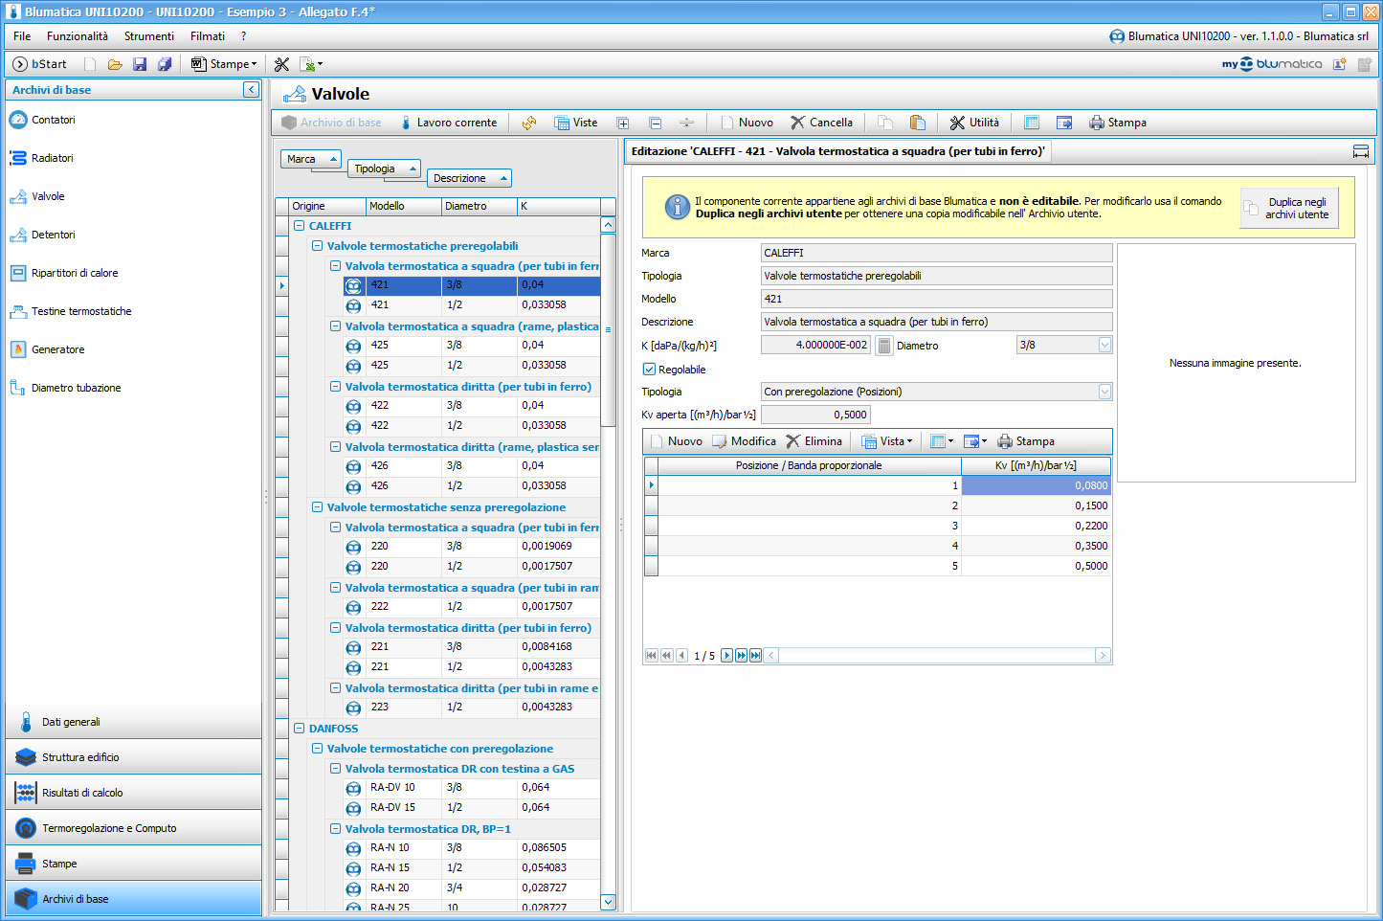
Task: Switch to the Stampe section in sidebar
Action: click(133, 864)
